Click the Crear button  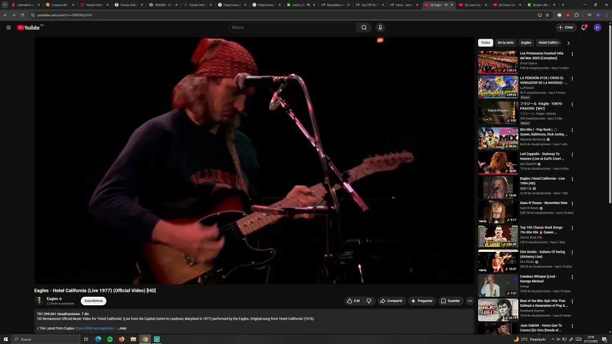[x=565, y=27]
